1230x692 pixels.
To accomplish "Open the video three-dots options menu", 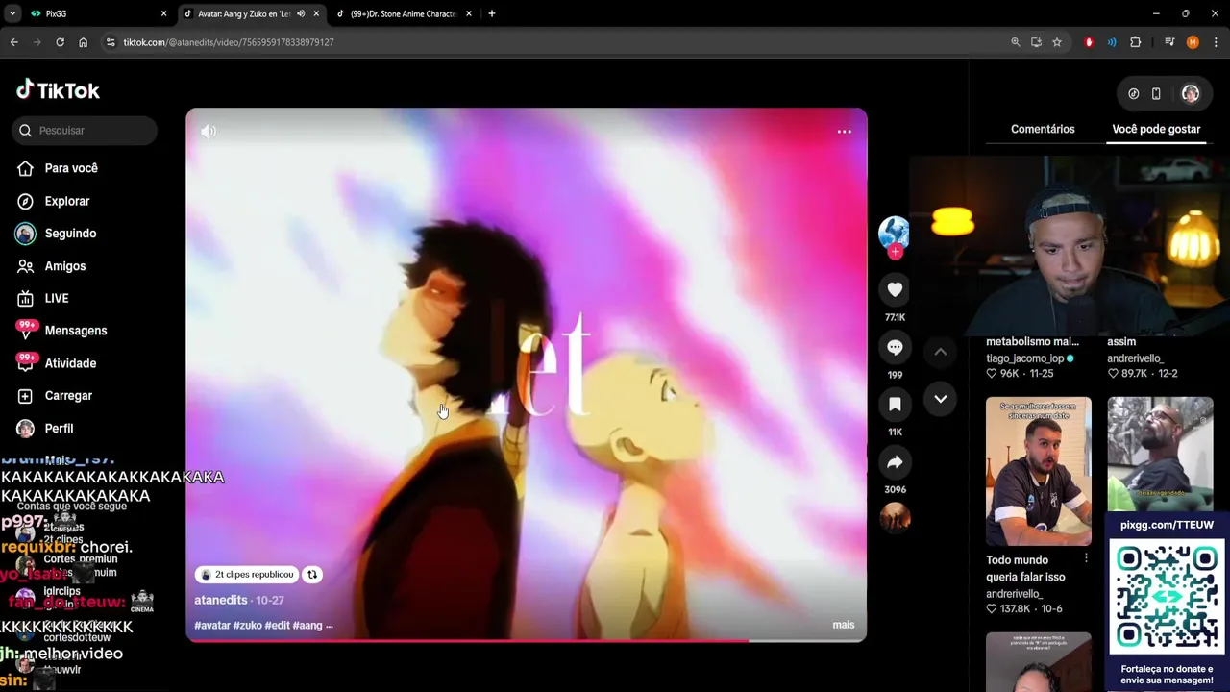I will [844, 132].
